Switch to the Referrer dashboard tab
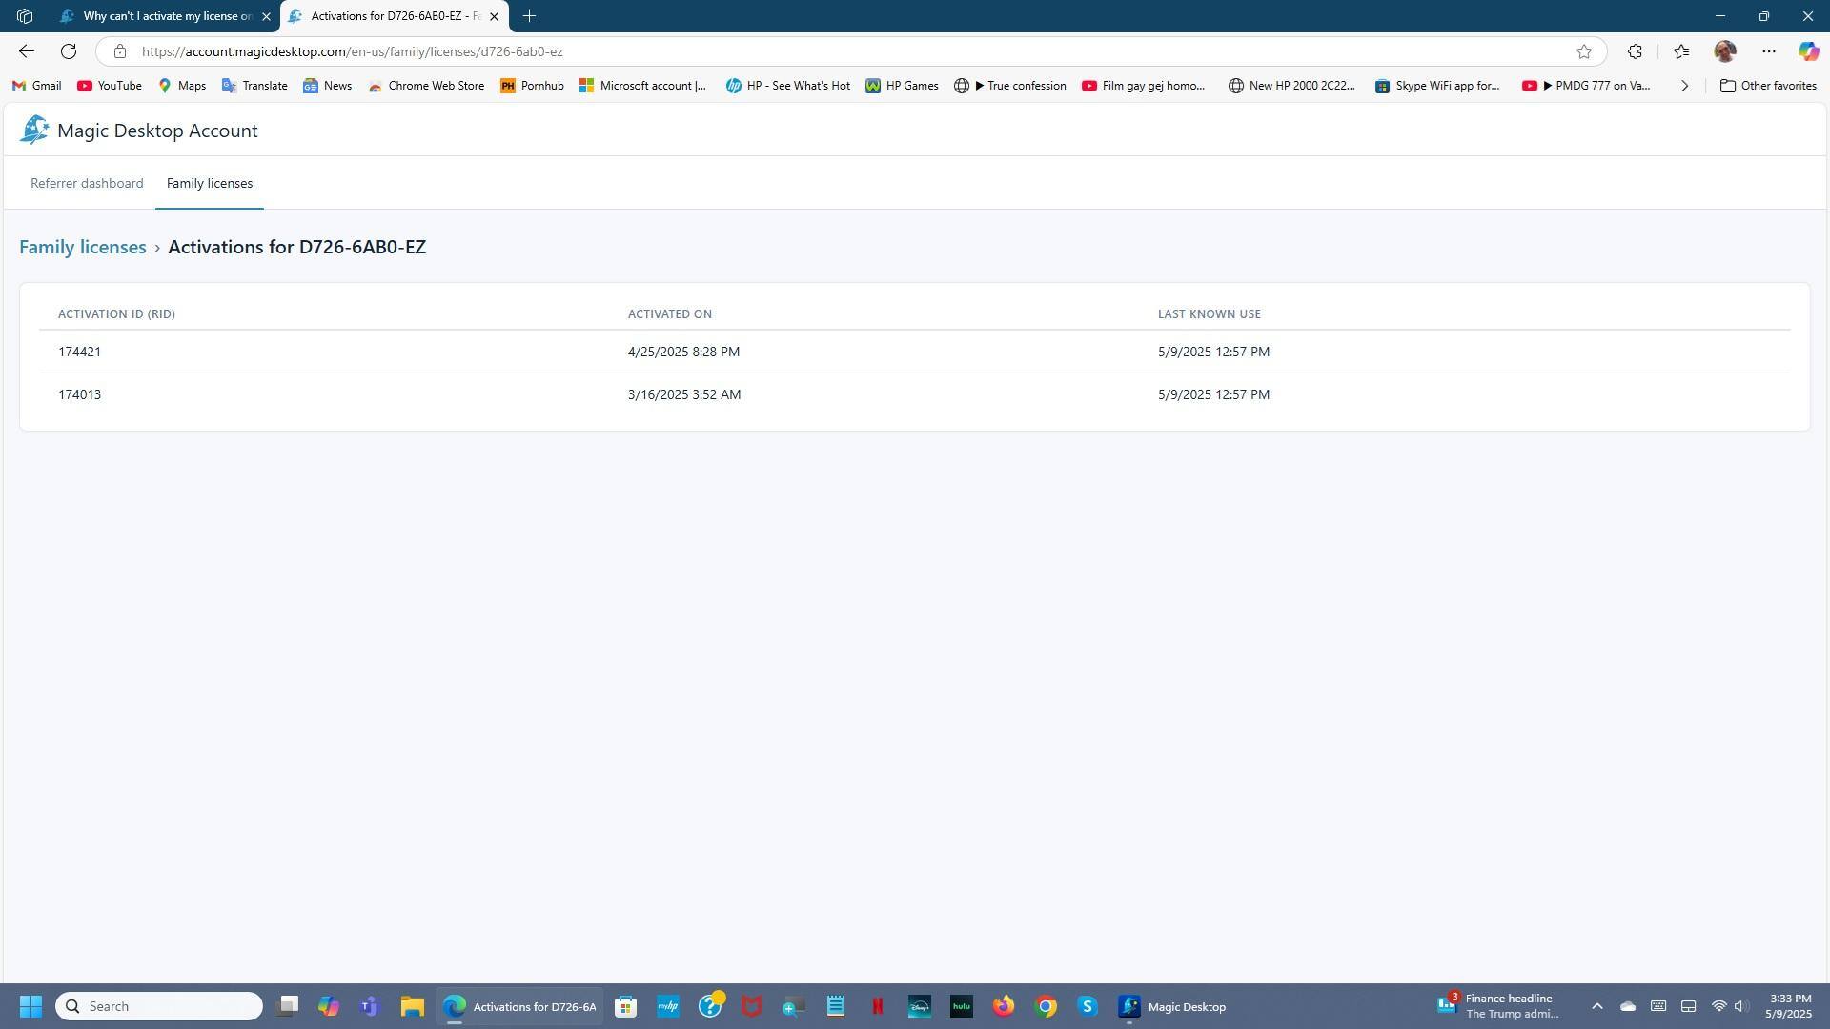 coord(87,183)
